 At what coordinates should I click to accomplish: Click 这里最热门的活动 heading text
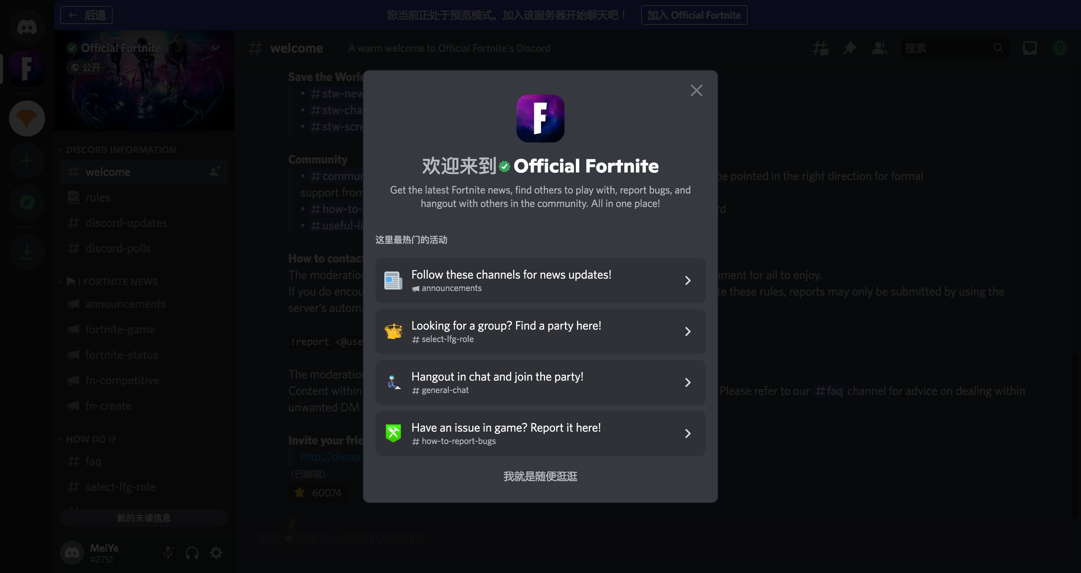[x=411, y=240]
